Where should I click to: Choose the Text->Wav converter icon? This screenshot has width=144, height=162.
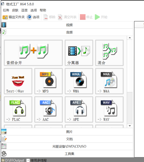coord(18,81)
